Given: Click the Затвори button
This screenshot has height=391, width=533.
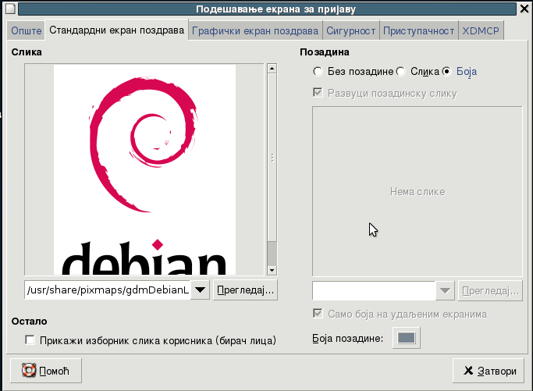Looking at the screenshot, I should point(489,371).
